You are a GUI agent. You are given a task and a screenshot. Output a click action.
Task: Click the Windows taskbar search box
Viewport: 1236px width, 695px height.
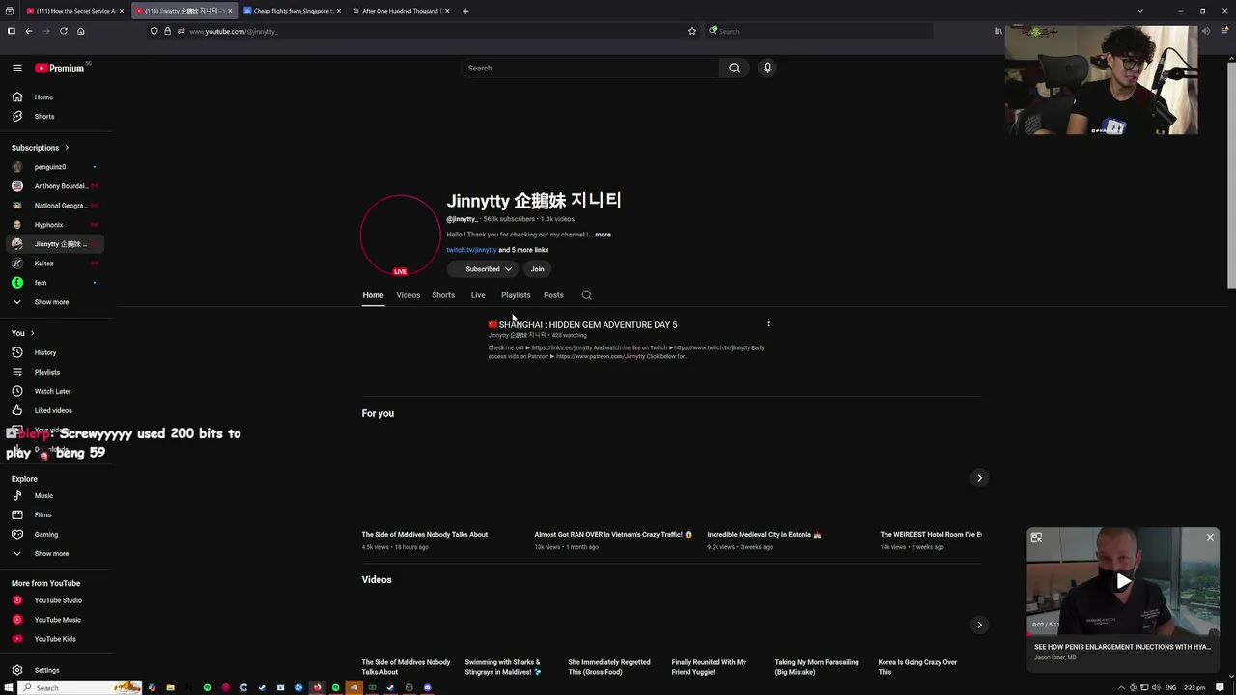(x=81, y=687)
